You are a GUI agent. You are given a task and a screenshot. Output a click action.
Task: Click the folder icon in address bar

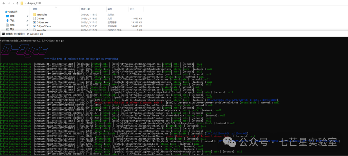coord(22,3)
